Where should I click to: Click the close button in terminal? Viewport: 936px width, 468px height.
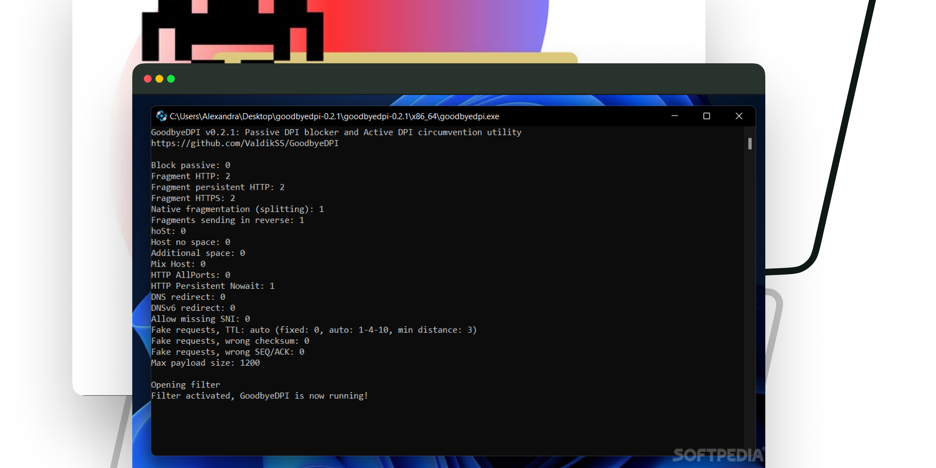tap(739, 116)
